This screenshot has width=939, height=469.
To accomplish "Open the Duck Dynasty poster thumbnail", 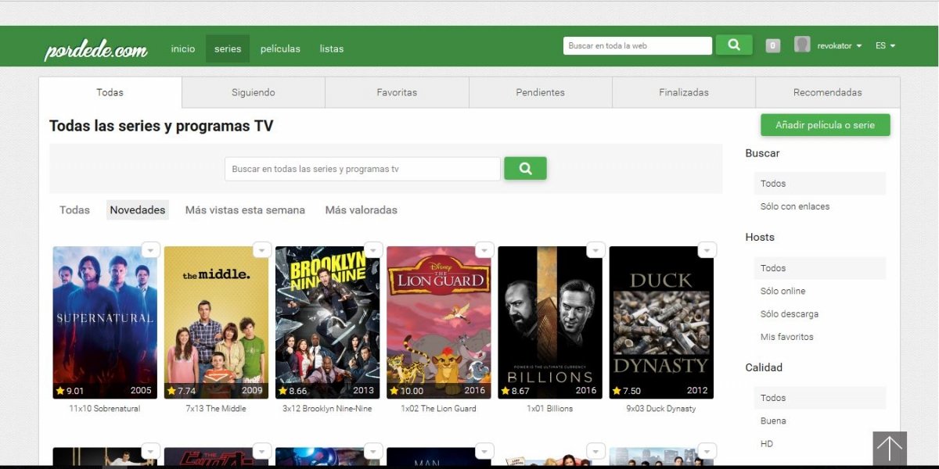I will click(661, 323).
